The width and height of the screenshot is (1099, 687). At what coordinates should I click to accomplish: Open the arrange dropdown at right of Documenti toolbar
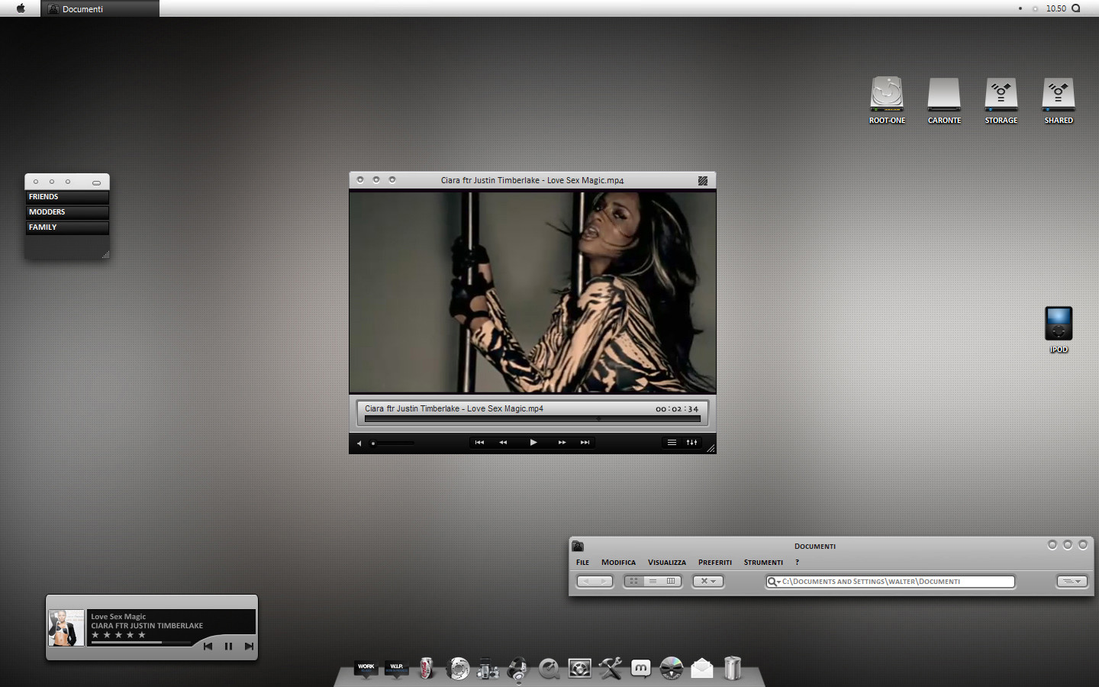1072,582
